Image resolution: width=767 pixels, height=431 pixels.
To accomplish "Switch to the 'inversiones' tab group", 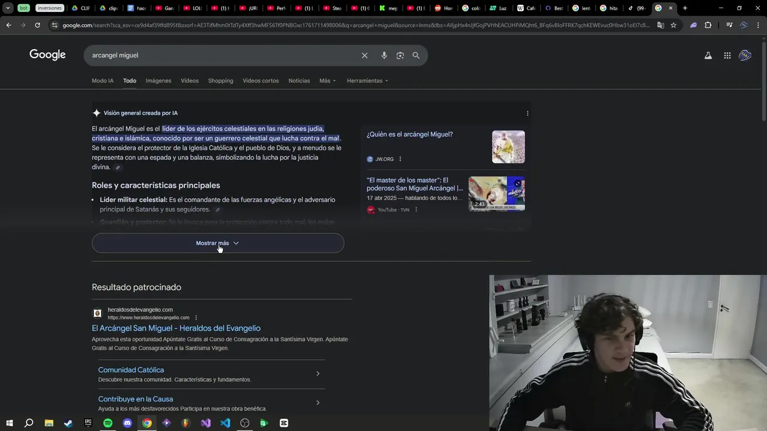I will coord(50,8).
